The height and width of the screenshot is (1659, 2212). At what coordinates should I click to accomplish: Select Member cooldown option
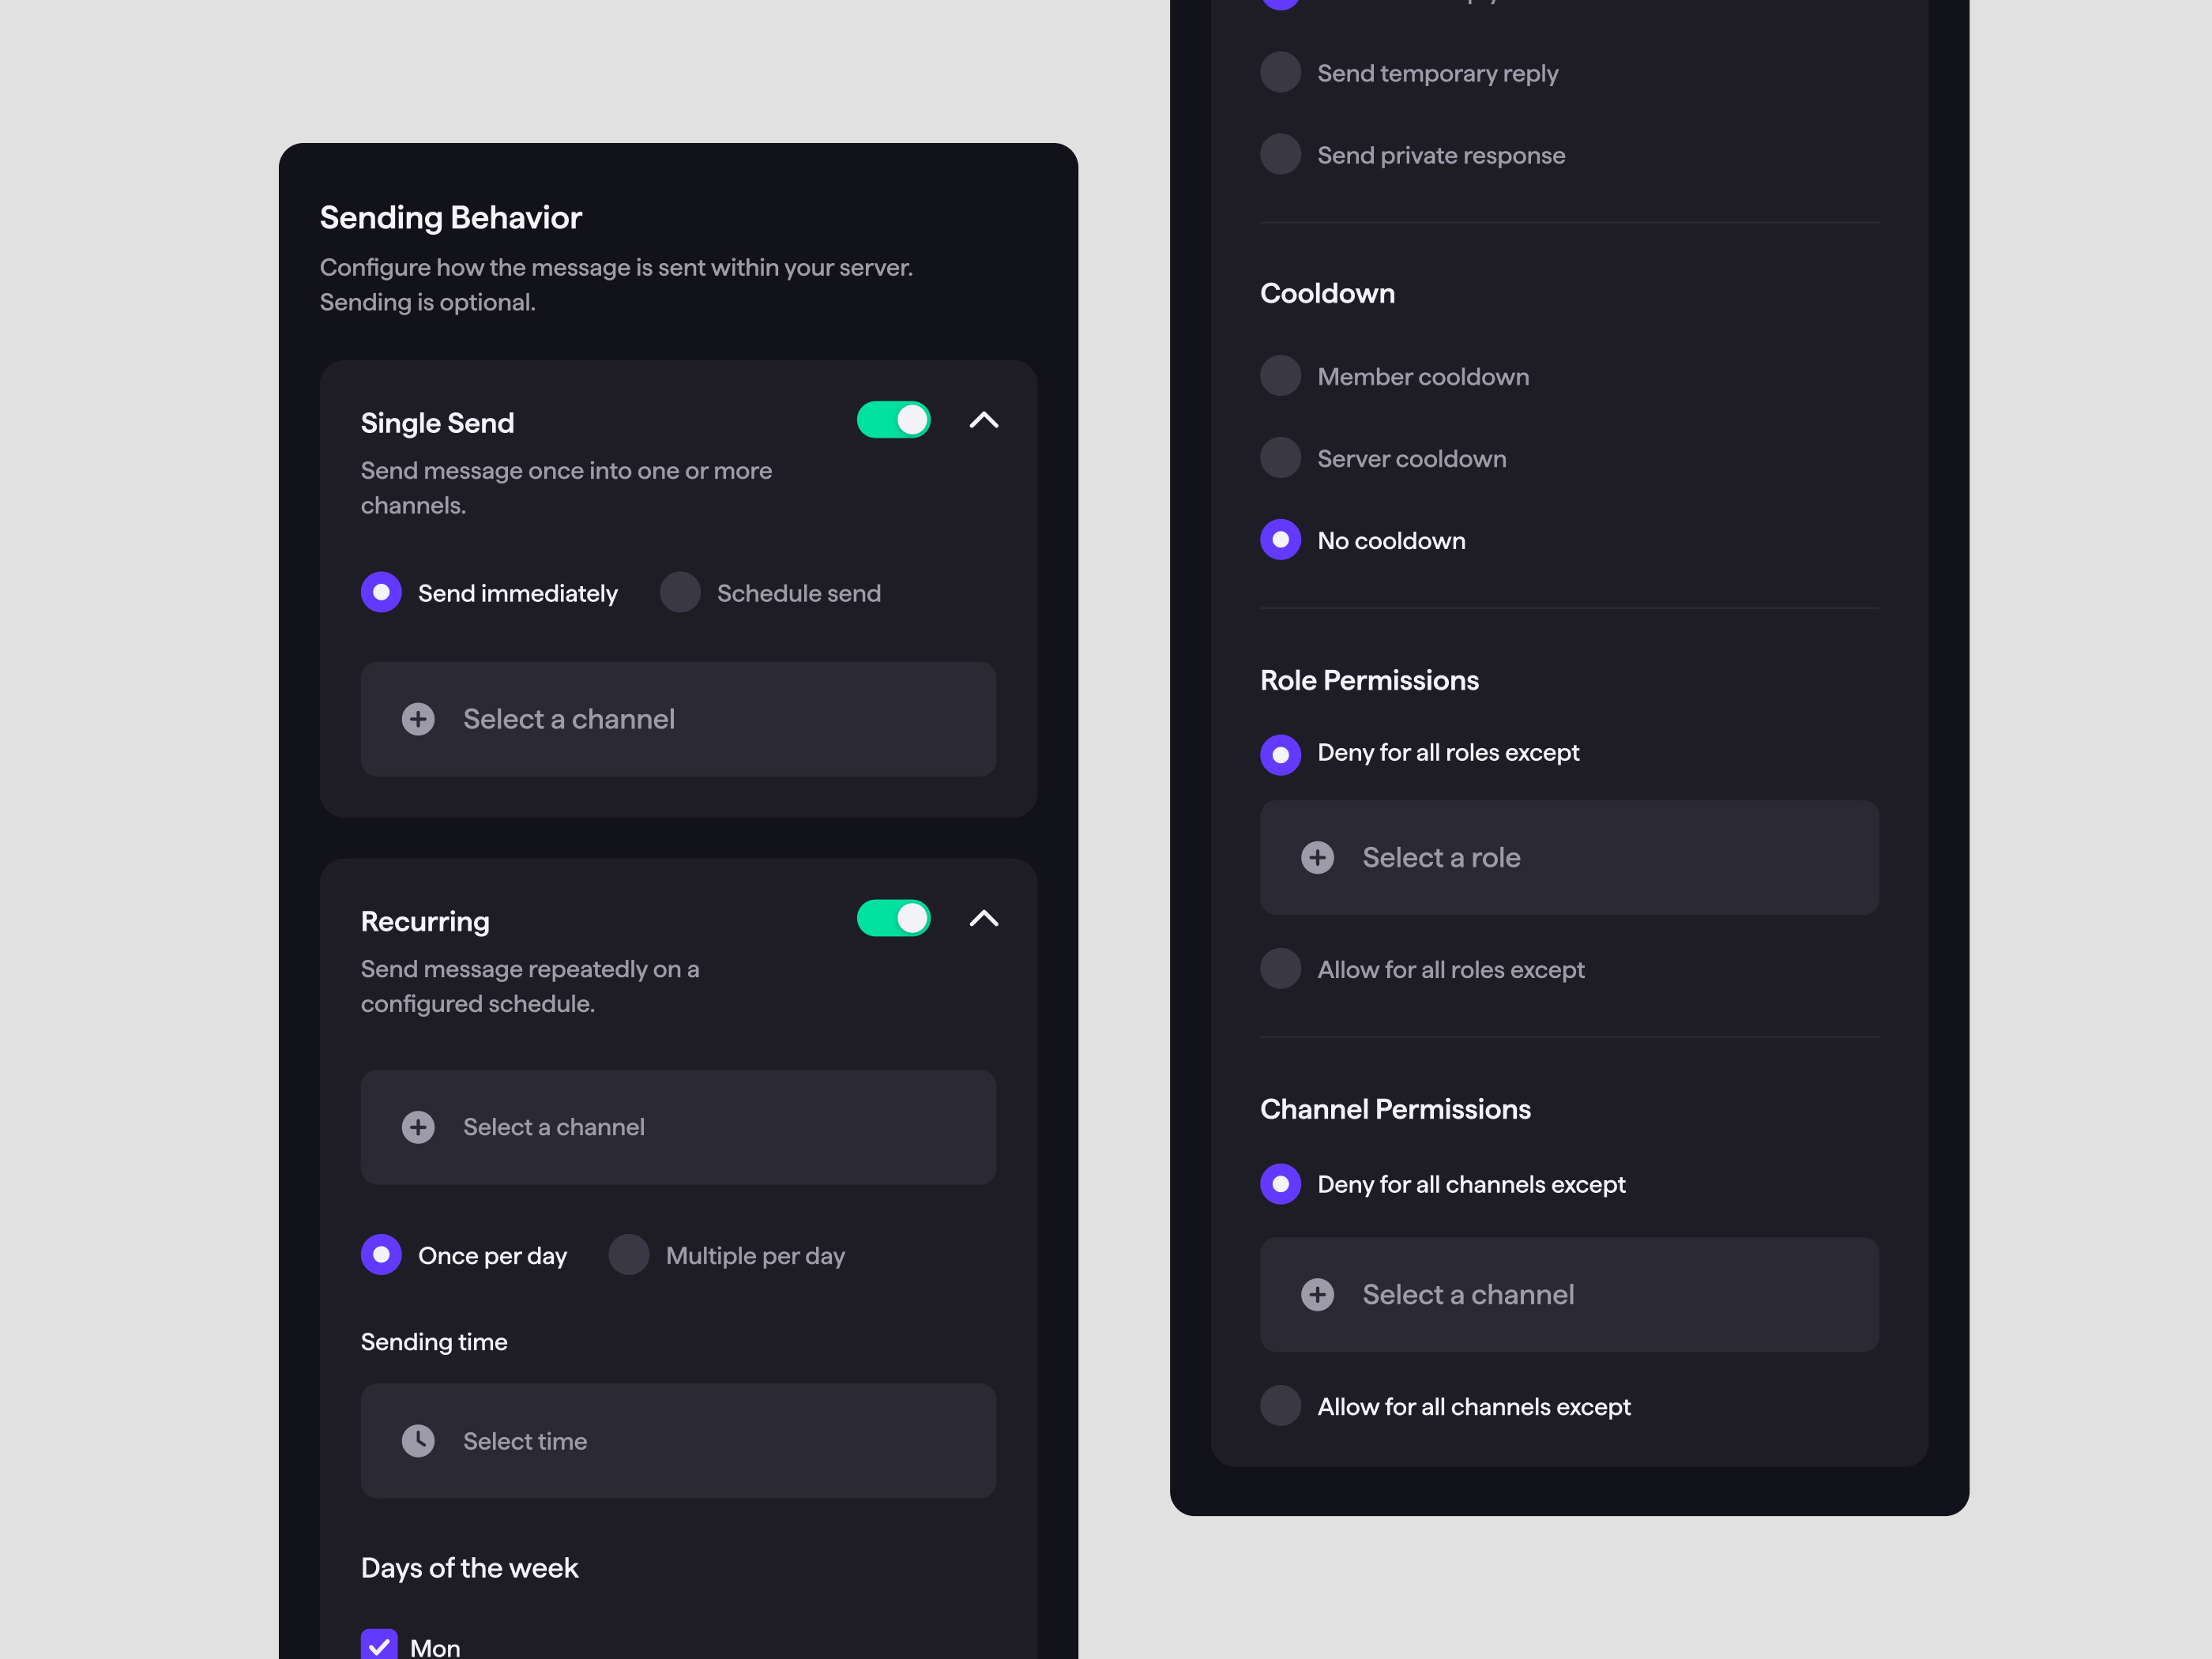(x=1282, y=376)
